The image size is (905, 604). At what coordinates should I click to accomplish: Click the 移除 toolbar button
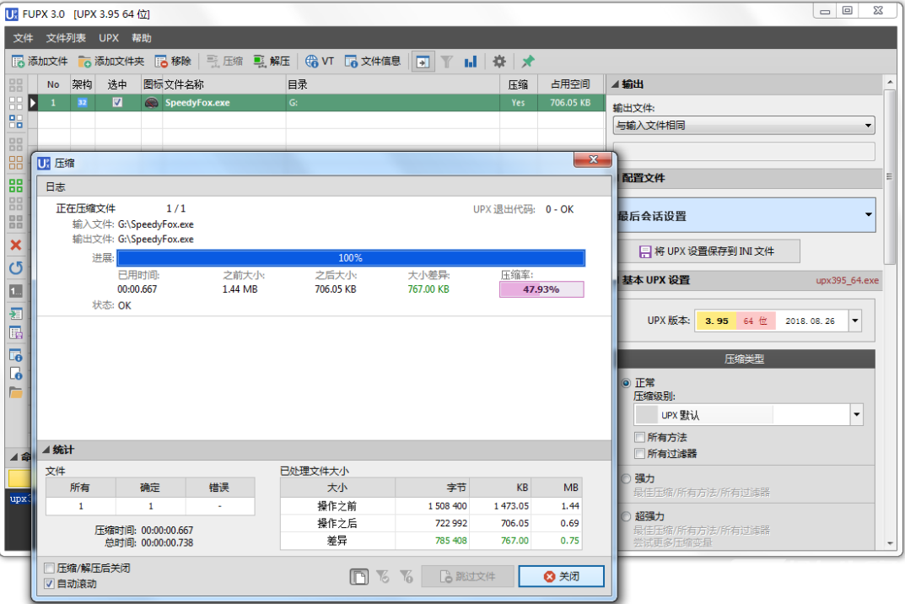click(173, 62)
